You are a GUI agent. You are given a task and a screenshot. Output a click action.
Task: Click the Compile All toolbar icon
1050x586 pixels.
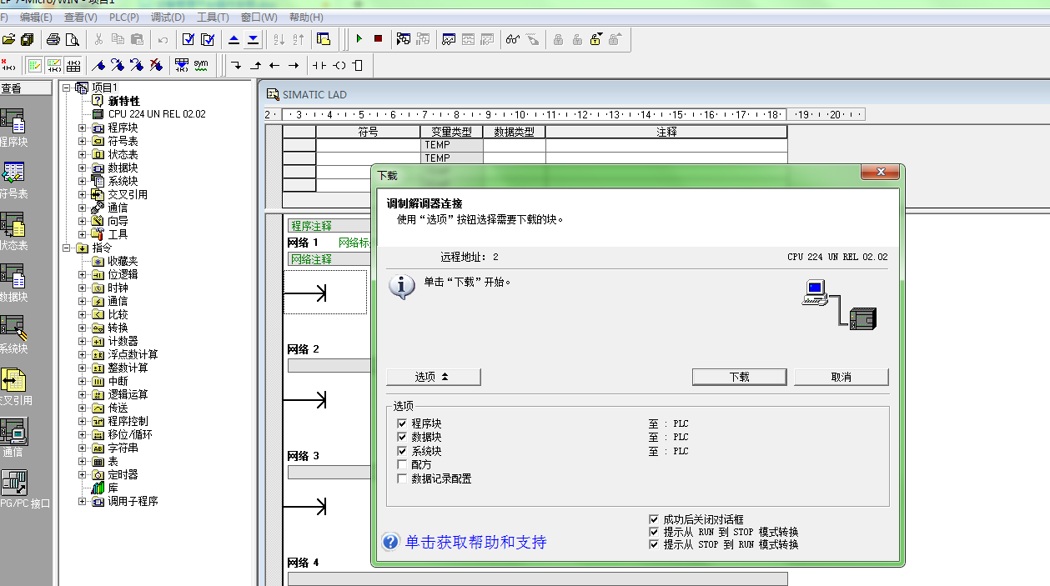coord(208,39)
